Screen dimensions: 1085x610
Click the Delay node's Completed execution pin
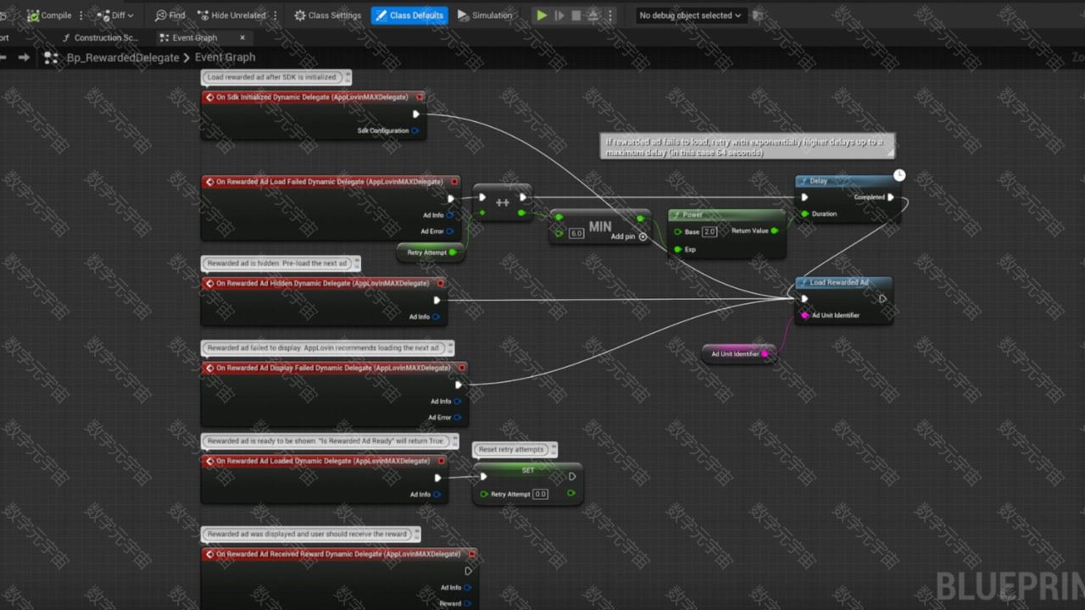[890, 197]
